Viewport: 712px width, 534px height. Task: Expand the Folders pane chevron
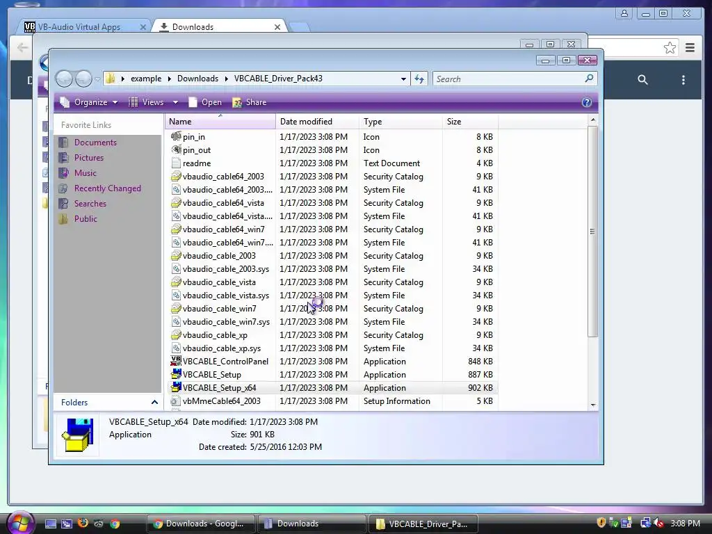[x=154, y=403]
